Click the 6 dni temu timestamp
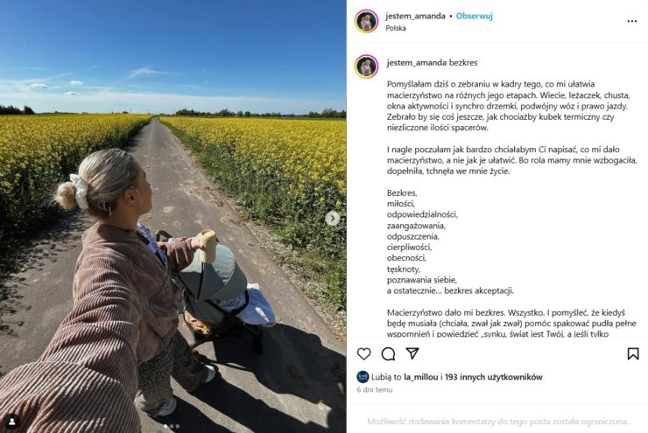 click(375, 389)
